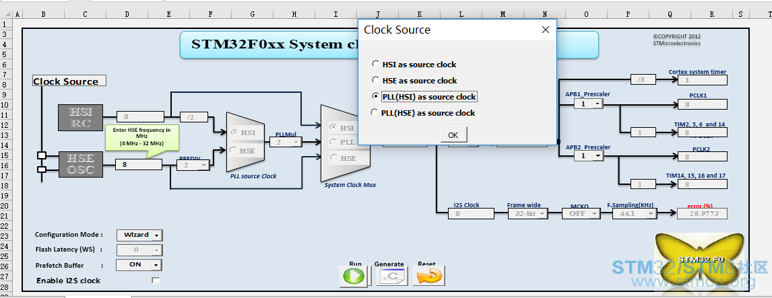
Task: Open the Flash Latency (WS) dropdown
Action: tap(156, 250)
